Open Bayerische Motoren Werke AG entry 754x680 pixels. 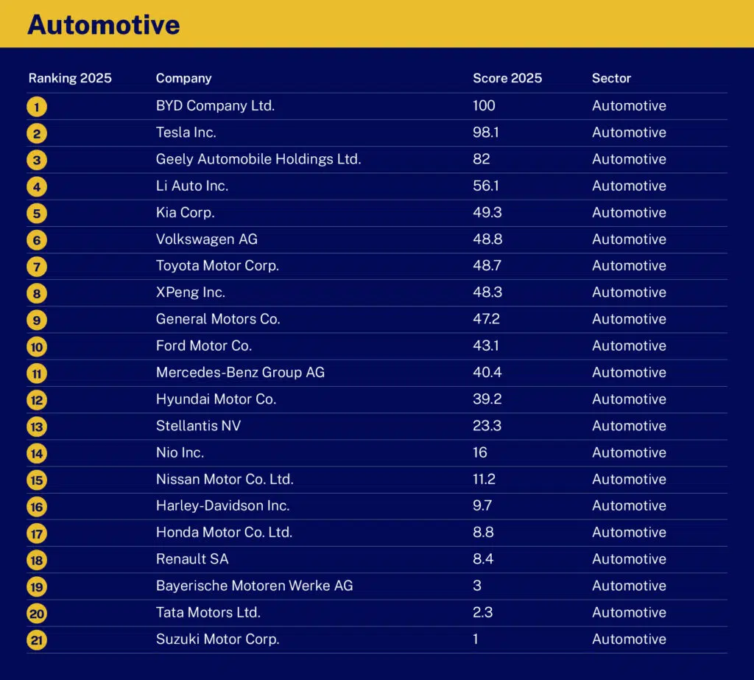(254, 585)
